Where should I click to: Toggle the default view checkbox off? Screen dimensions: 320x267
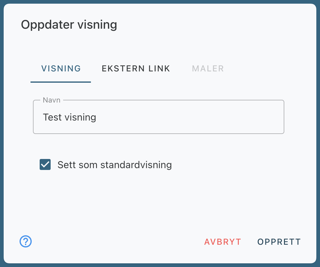point(45,165)
